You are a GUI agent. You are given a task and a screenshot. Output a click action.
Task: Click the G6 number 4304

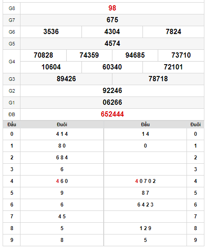coord(112,31)
